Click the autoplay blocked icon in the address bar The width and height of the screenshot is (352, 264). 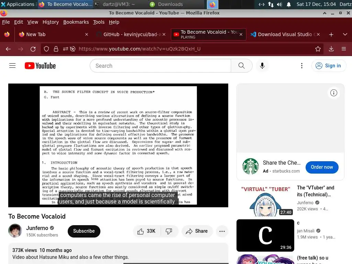(x=73, y=49)
